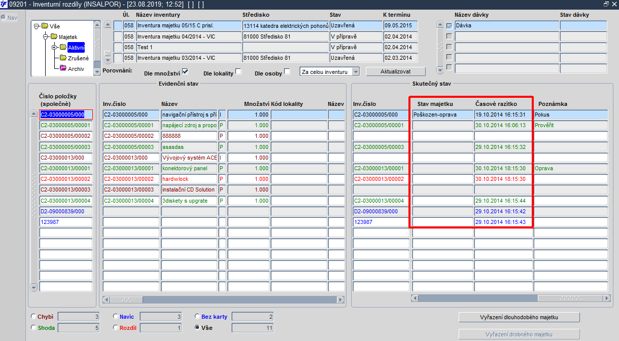Click the Aktualizovat button
The width and height of the screenshot is (619, 341).
point(396,72)
